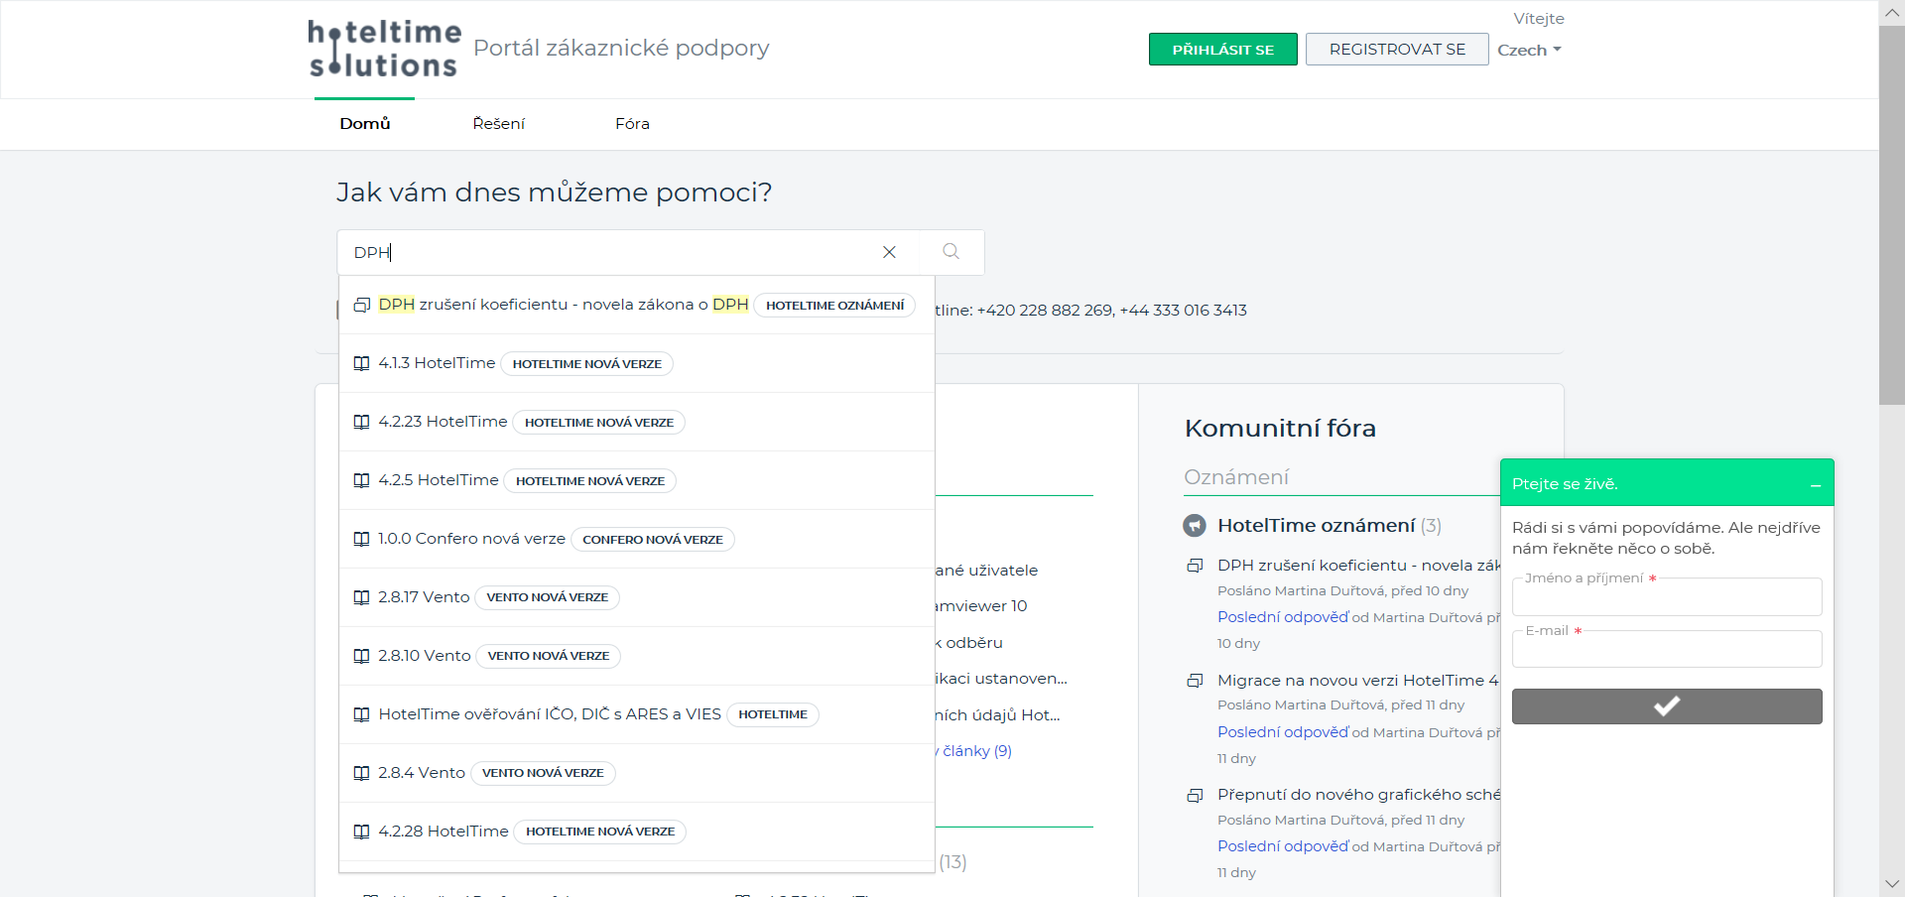Click book icon beside 2.8.10 Vento

point(362,656)
